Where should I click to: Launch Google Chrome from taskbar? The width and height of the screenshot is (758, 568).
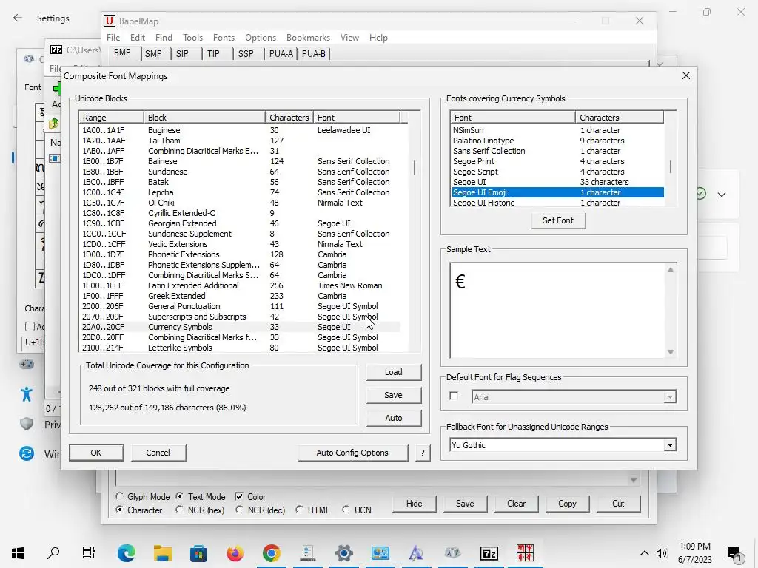coord(271,552)
